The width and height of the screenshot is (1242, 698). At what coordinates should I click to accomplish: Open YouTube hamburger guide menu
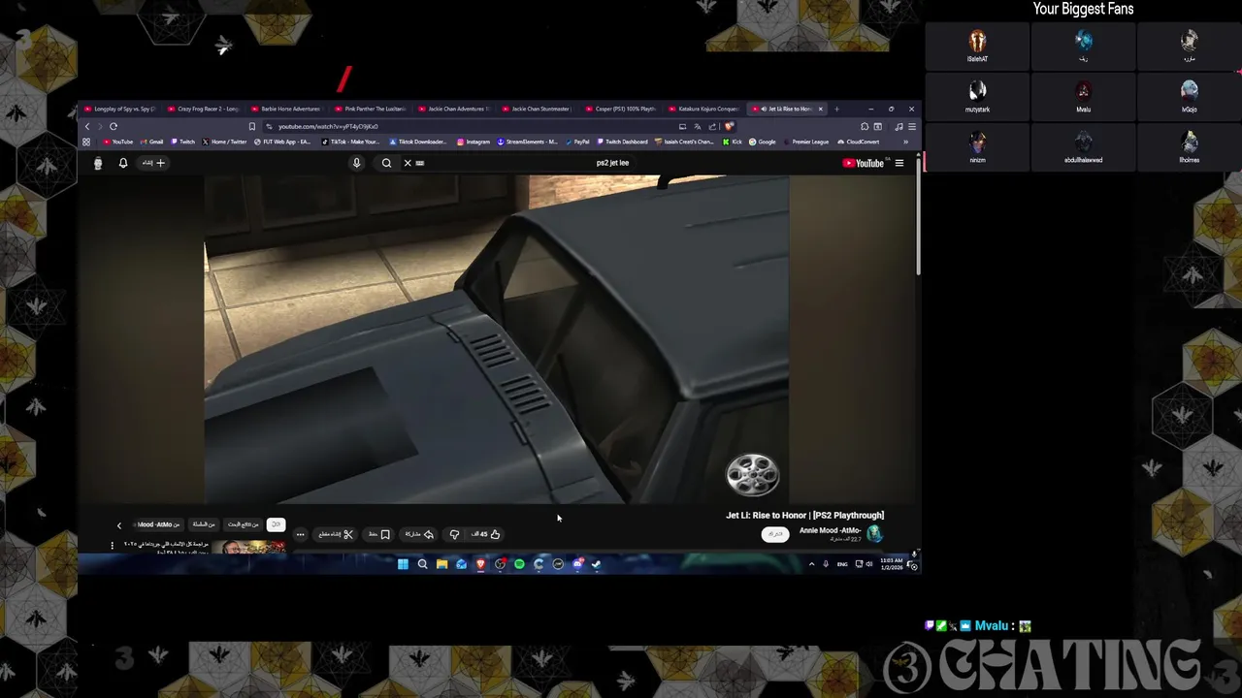[x=899, y=163]
